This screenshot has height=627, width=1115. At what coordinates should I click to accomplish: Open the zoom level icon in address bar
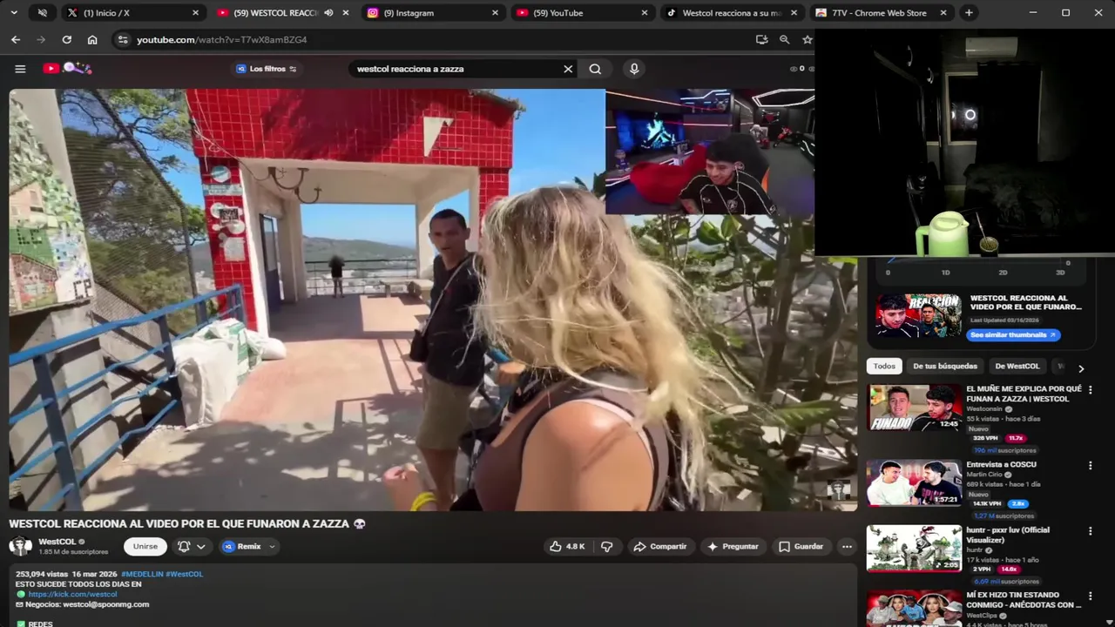pos(785,39)
